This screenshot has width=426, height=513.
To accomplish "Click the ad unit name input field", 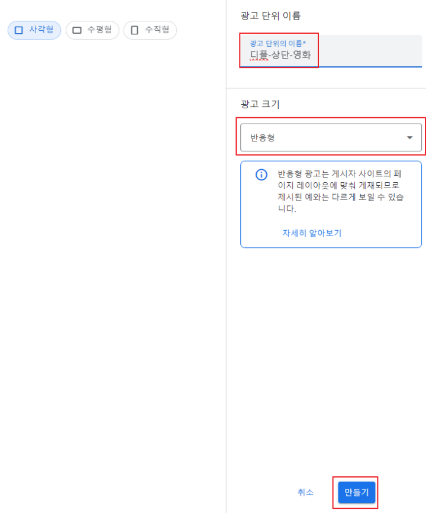I will (x=331, y=51).
